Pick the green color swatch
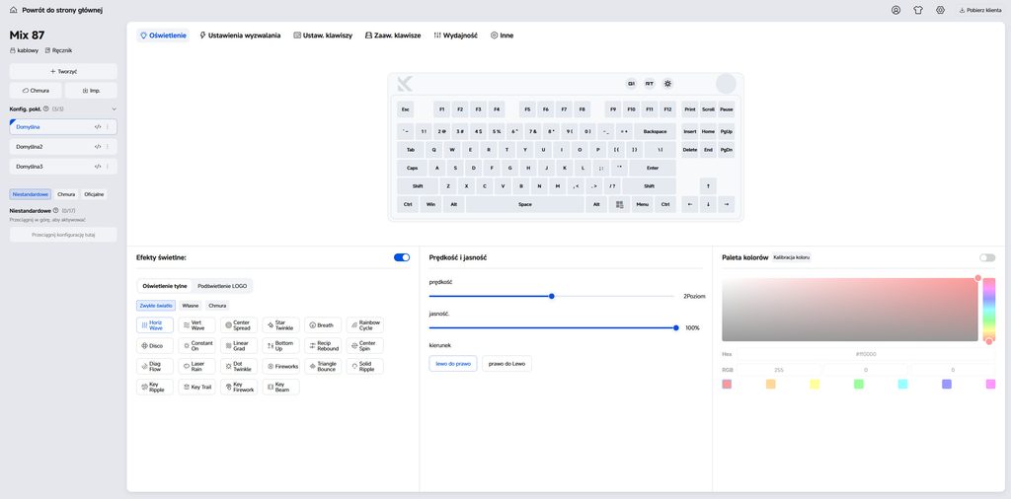 859,384
